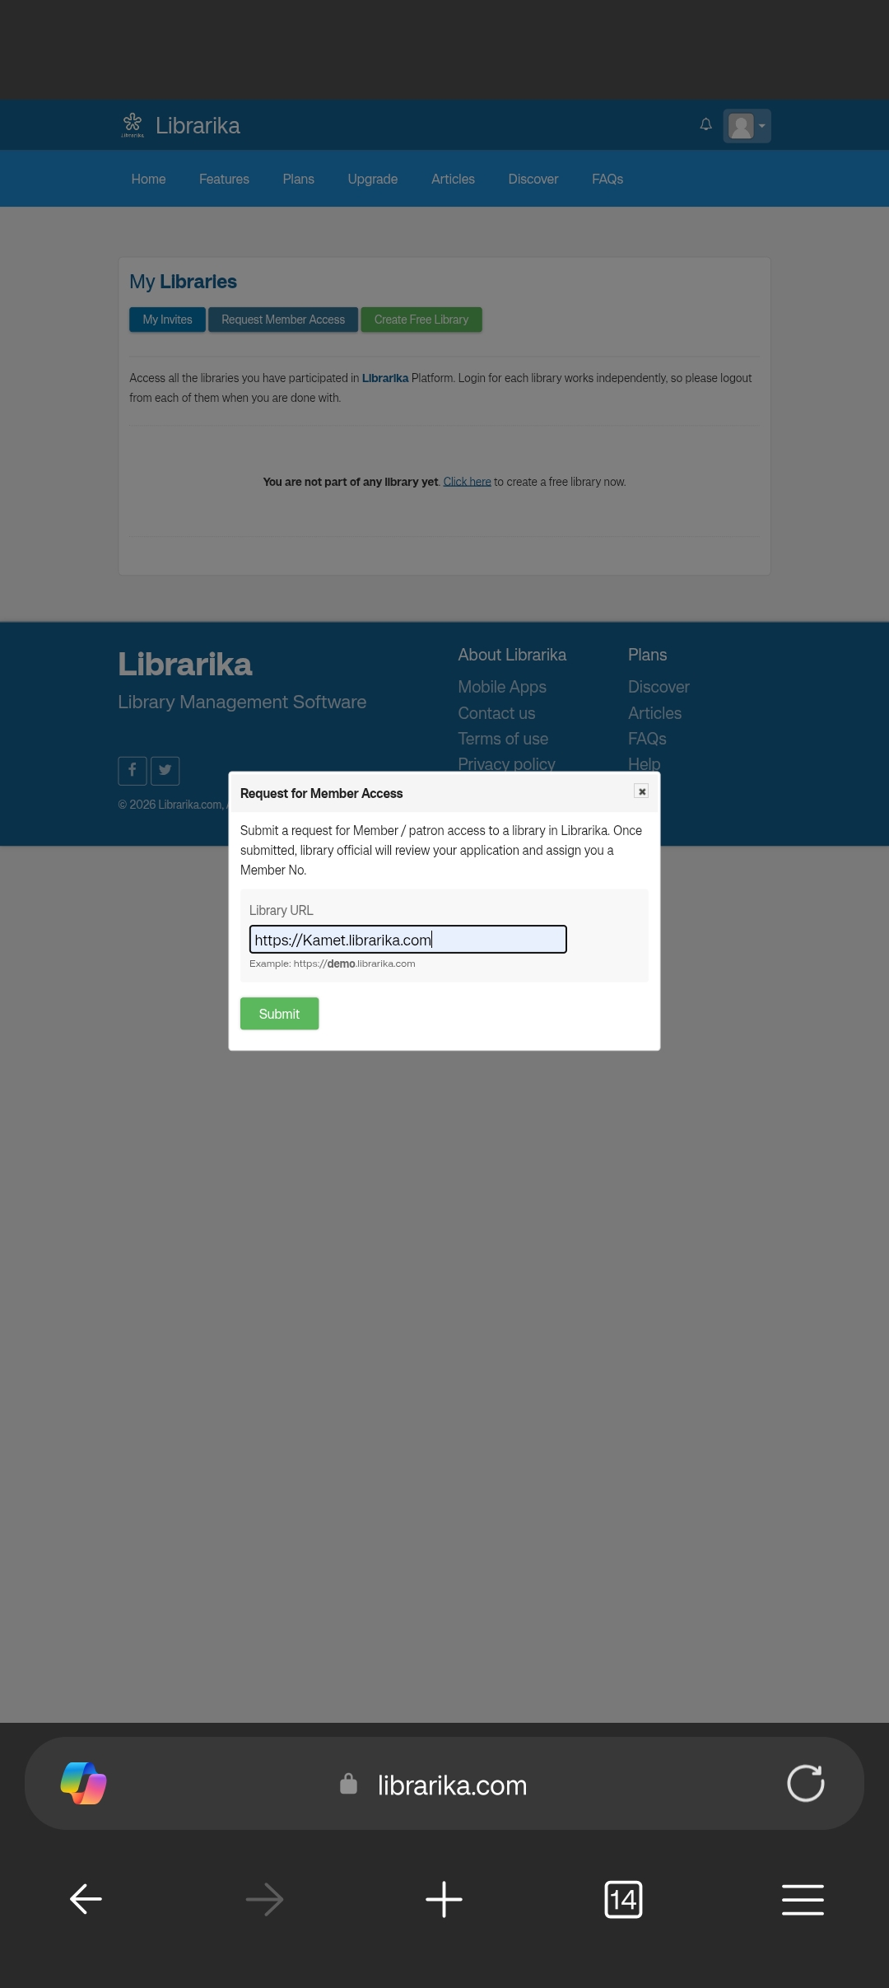Open the Twitter icon in the footer
The width and height of the screenshot is (889, 1988).
(x=165, y=770)
